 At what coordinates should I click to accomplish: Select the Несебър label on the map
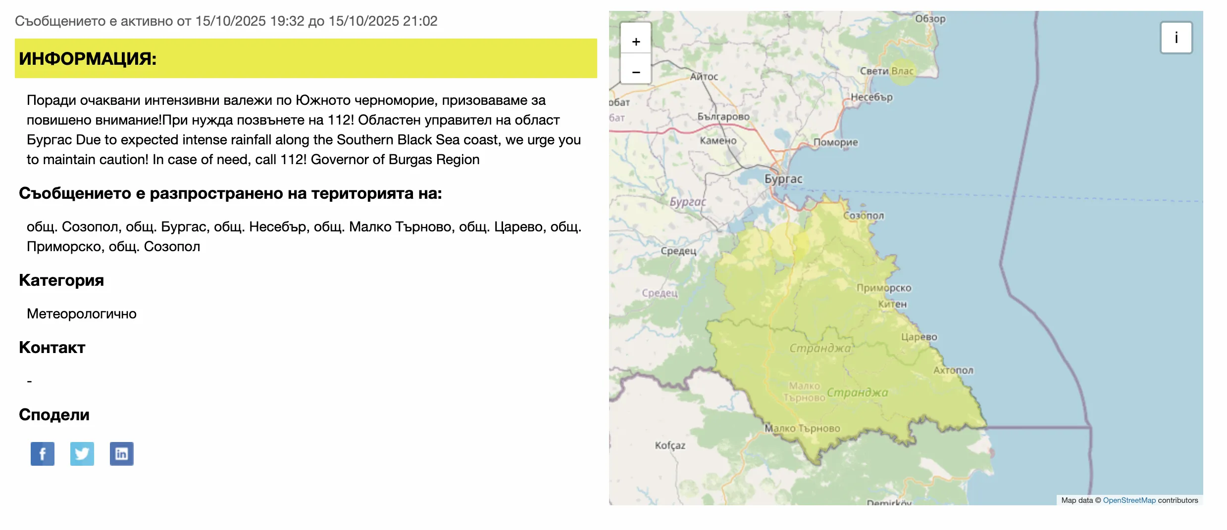pyautogui.click(x=871, y=97)
